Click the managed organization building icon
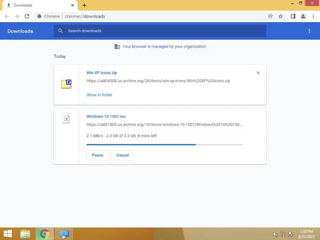The image size is (320, 240). click(x=117, y=47)
